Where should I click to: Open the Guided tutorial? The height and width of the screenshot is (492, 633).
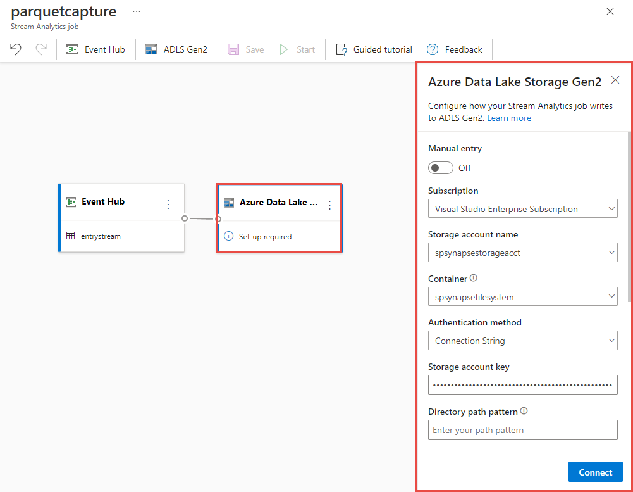pos(374,49)
